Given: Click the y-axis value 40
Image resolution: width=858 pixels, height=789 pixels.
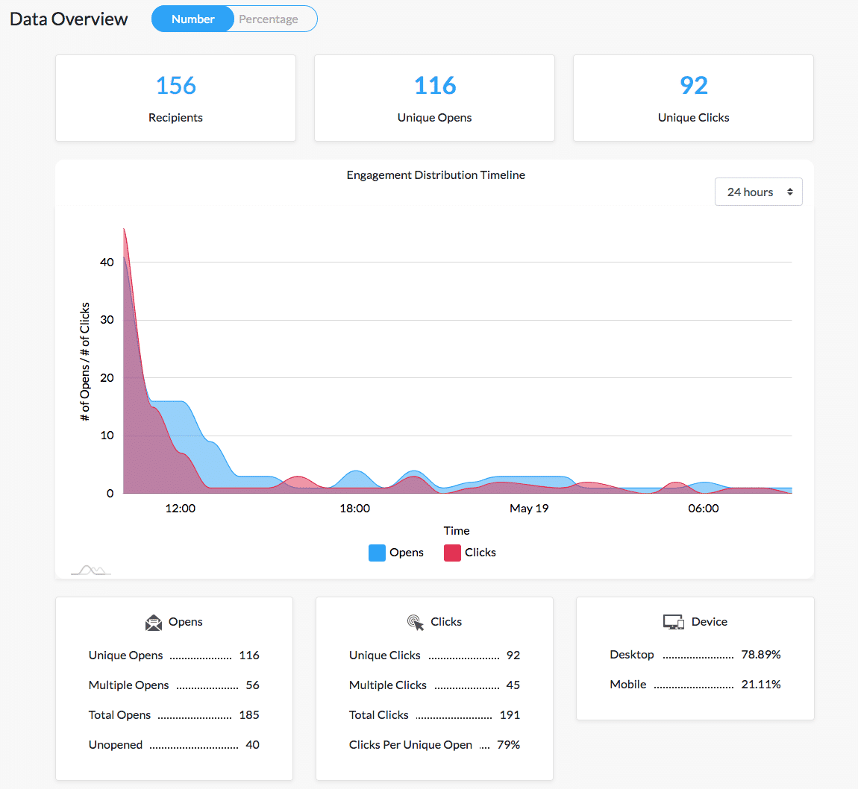Looking at the screenshot, I should (x=107, y=263).
